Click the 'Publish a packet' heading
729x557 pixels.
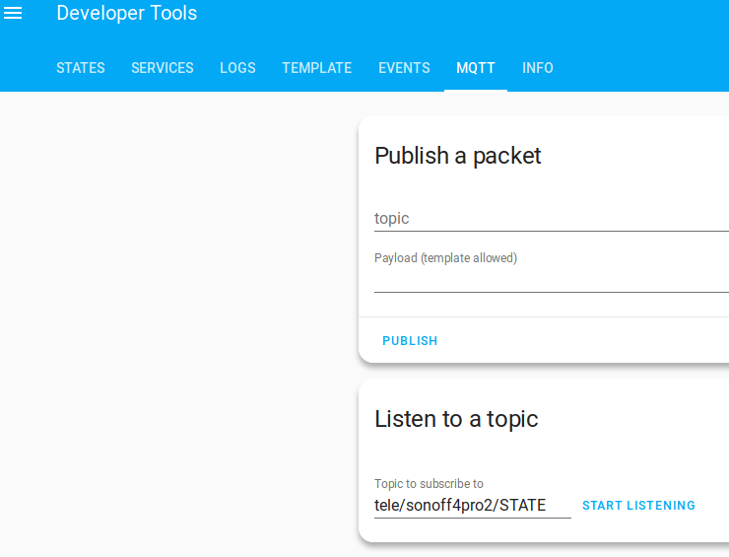(458, 156)
